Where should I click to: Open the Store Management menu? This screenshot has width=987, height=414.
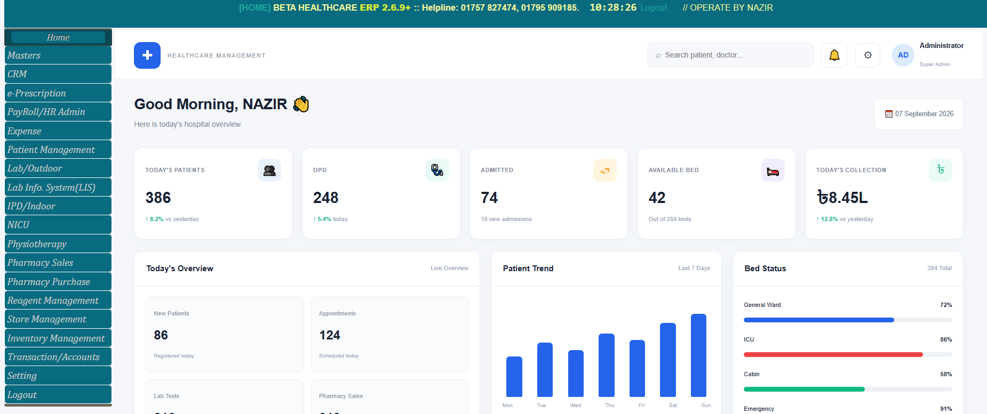(x=58, y=319)
